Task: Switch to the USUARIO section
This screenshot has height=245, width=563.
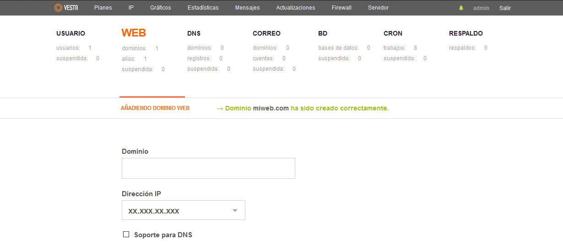Action: 71,33
